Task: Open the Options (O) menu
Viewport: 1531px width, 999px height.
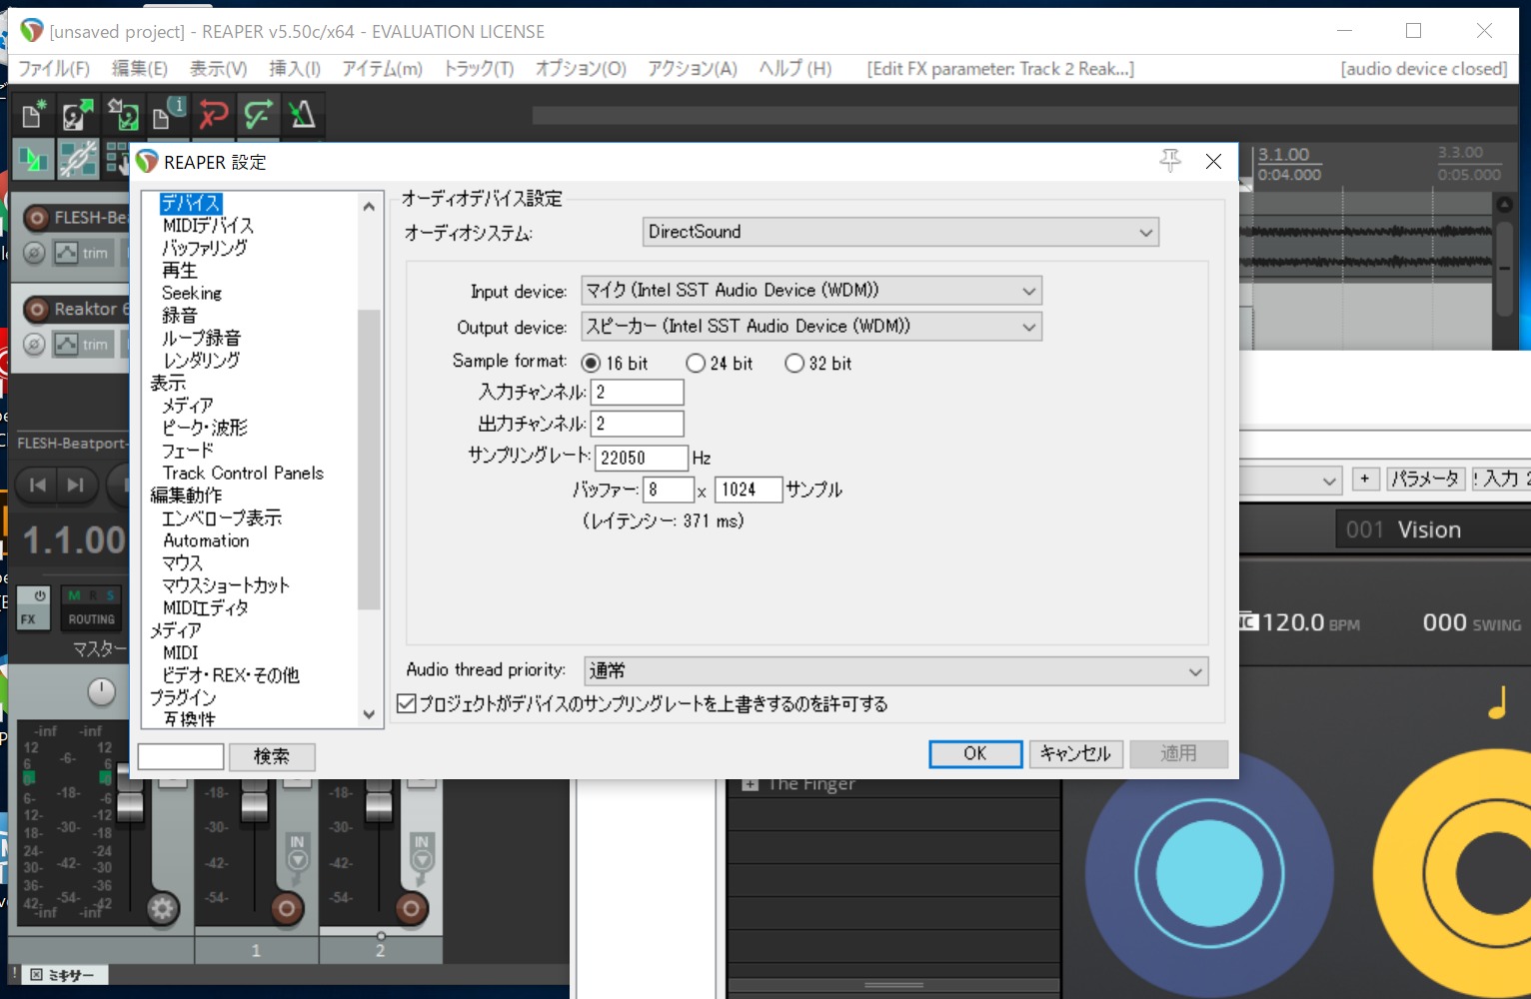Action: [581, 68]
